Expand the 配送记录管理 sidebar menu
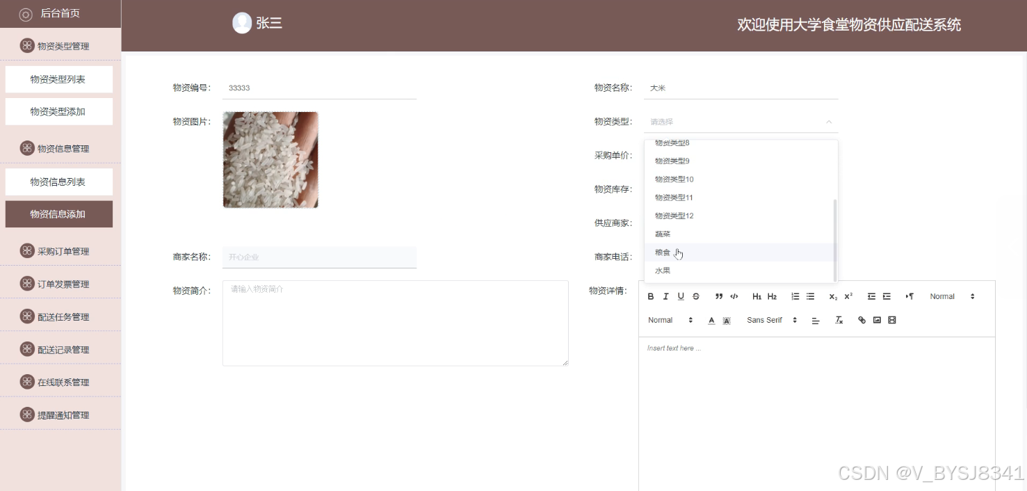1027x491 pixels. [x=60, y=349]
